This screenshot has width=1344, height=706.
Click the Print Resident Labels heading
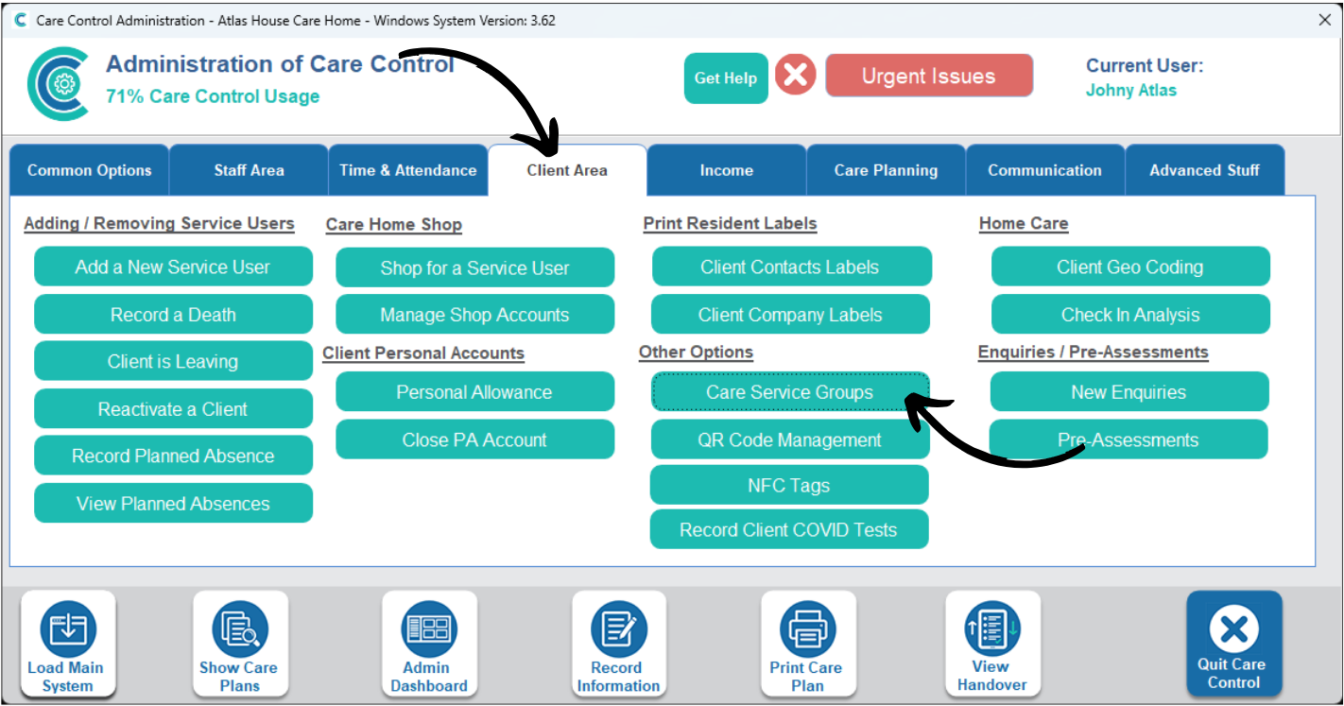[730, 224]
